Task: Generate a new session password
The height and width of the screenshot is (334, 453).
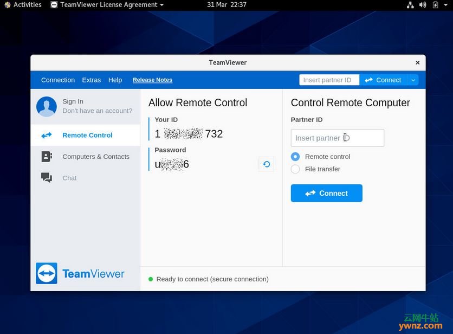Action: click(266, 164)
